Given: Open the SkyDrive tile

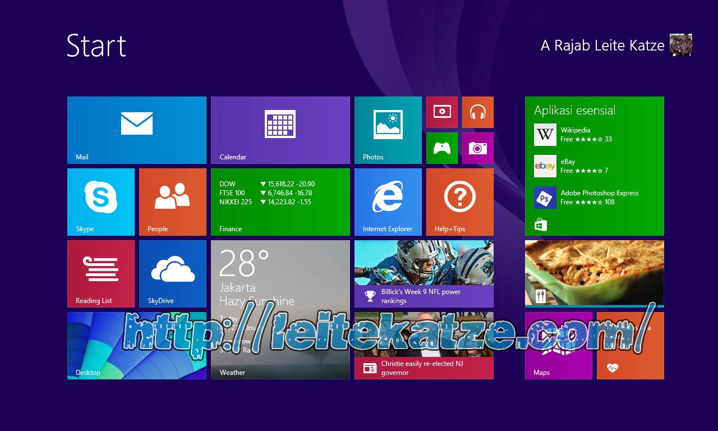Looking at the screenshot, I should point(173,274).
